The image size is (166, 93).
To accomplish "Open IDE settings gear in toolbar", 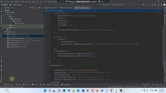I will coord(162,5).
